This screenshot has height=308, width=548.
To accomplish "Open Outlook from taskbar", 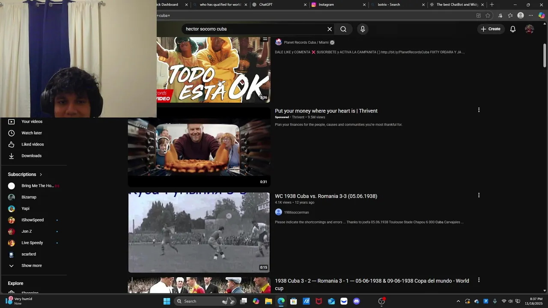I will (331, 301).
